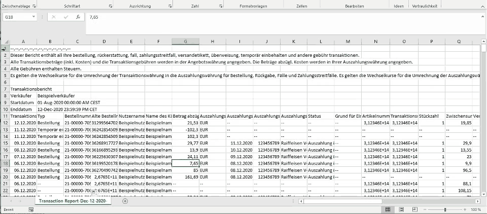Open the Zahl dialog launcher

pos(223,6)
